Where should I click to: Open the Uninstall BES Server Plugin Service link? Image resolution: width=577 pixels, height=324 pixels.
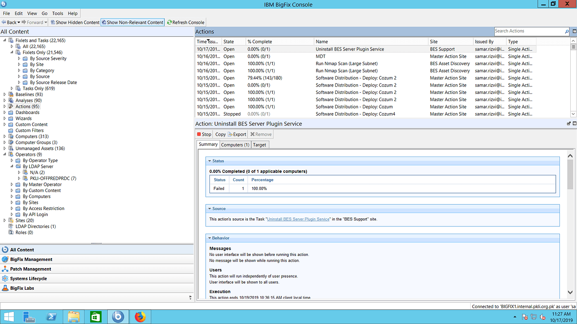[298, 219]
